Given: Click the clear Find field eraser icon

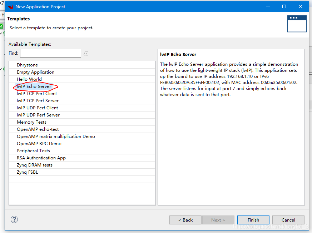Looking at the screenshot, I should [86, 53].
